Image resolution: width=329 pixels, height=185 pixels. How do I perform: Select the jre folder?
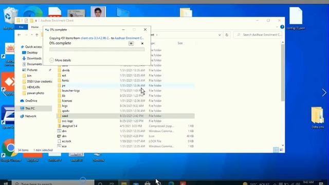click(125, 86)
